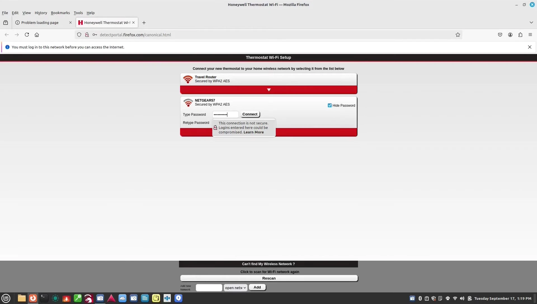Open the red download app in taskbar
The image size is (537, 304).
(66, 298)
